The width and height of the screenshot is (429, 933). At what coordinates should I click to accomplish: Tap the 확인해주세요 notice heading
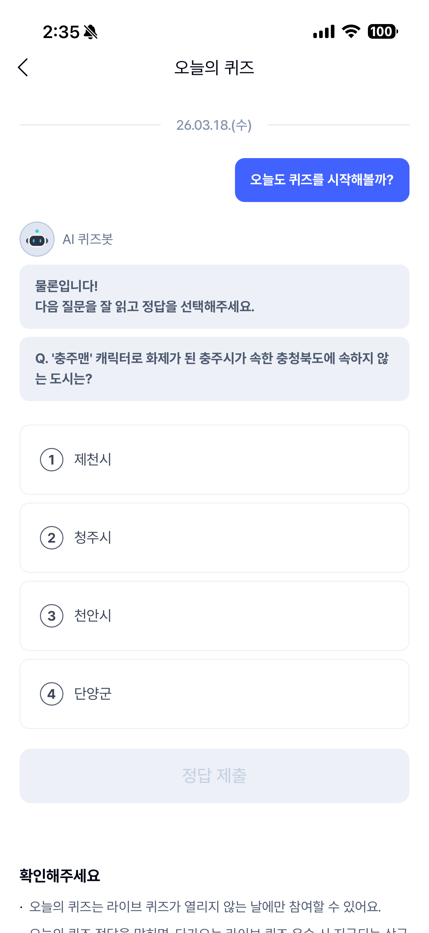coord(60,876)
